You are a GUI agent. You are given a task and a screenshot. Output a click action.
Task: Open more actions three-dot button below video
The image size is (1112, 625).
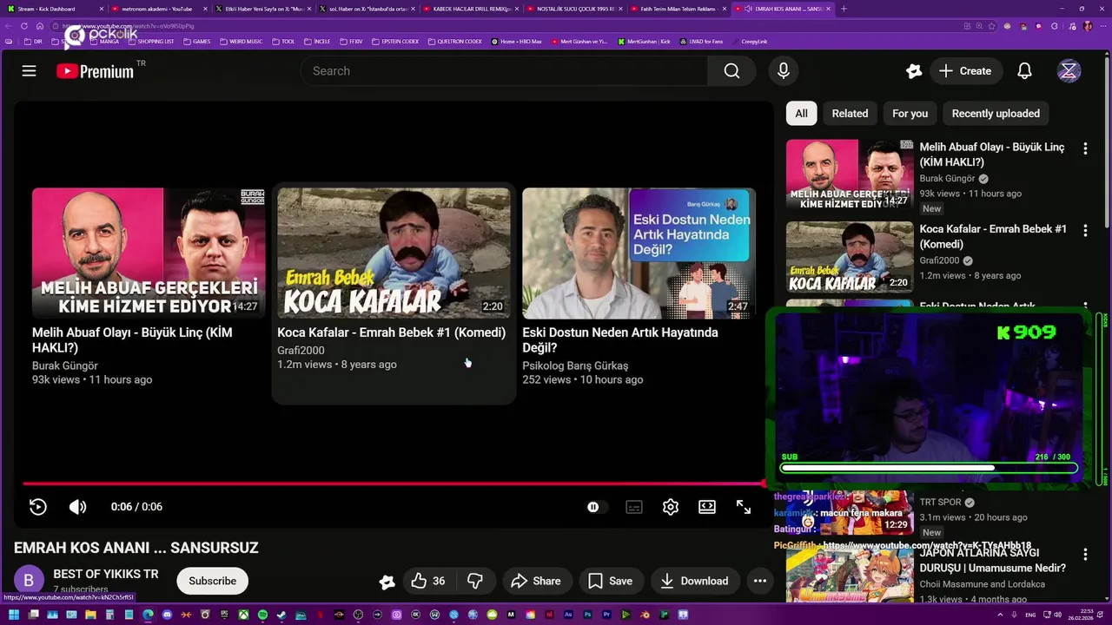760,581
